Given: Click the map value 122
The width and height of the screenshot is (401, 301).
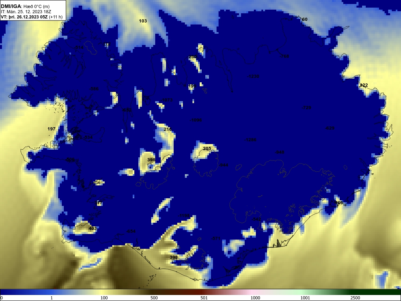Looking at the screenshot, I should coord(364,85).
